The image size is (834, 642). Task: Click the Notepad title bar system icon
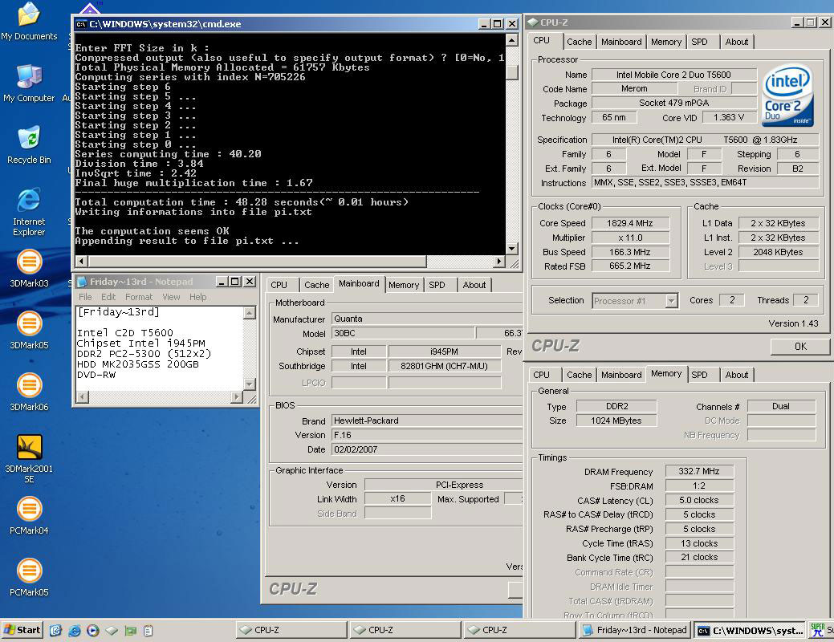(82, 282)
